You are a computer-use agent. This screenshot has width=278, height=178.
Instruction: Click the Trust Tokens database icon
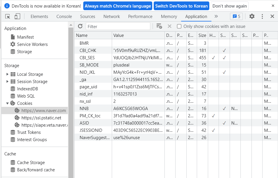coord(13,132)
